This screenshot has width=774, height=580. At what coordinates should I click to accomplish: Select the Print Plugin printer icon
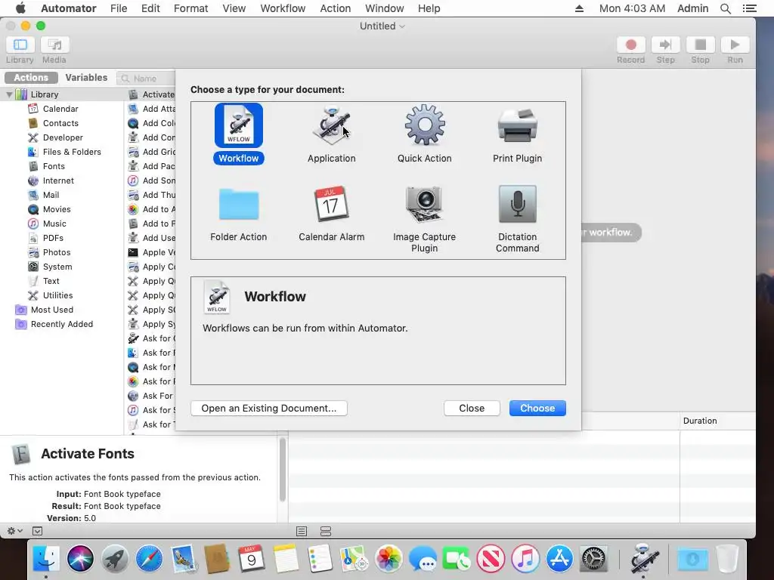[517, 125]
